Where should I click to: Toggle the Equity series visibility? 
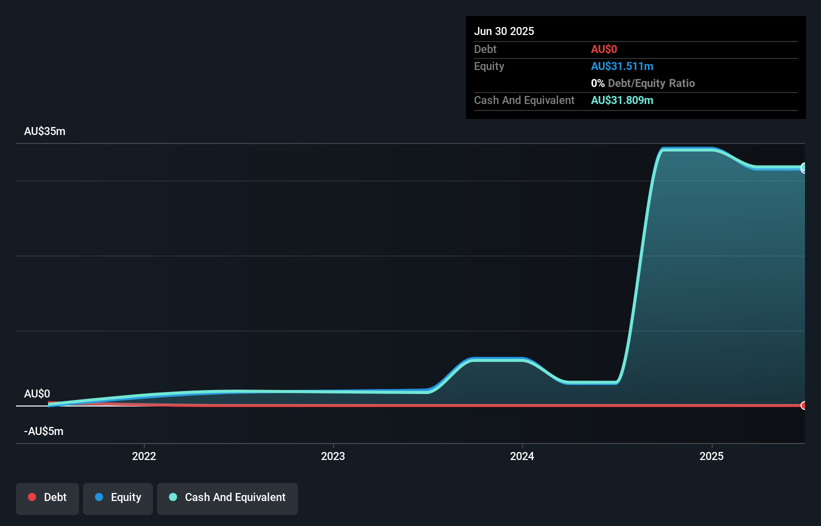point(117,497)
